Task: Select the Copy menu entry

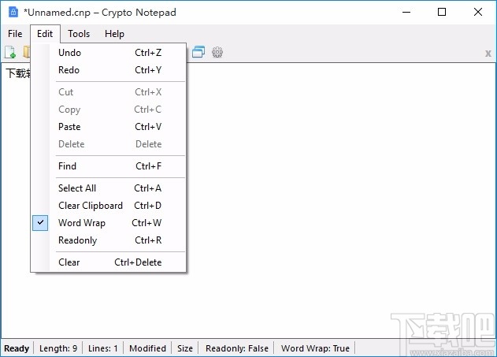Action: click(109, 110)
